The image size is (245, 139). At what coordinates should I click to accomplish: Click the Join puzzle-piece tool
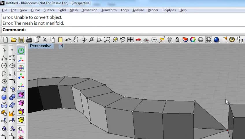(4, 113)
